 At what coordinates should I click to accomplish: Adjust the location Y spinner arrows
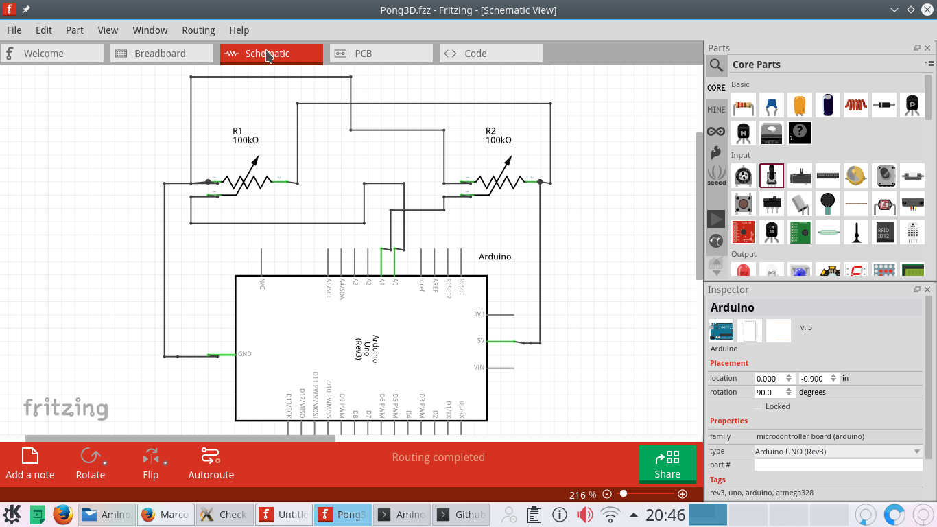(834, 378)
